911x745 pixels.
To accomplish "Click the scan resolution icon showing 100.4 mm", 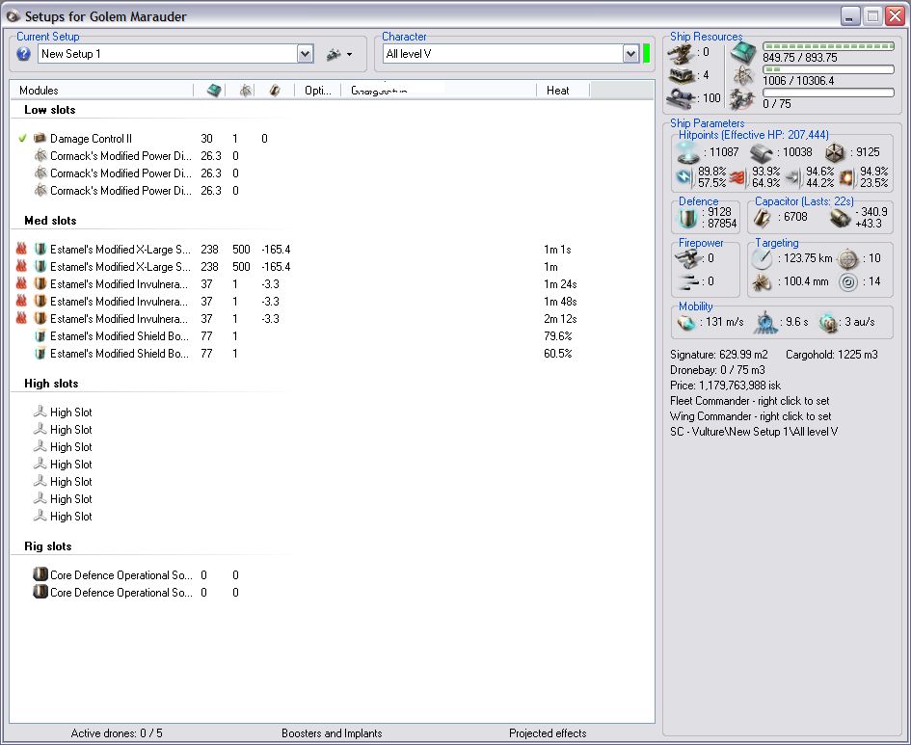I will pos(762,282).
